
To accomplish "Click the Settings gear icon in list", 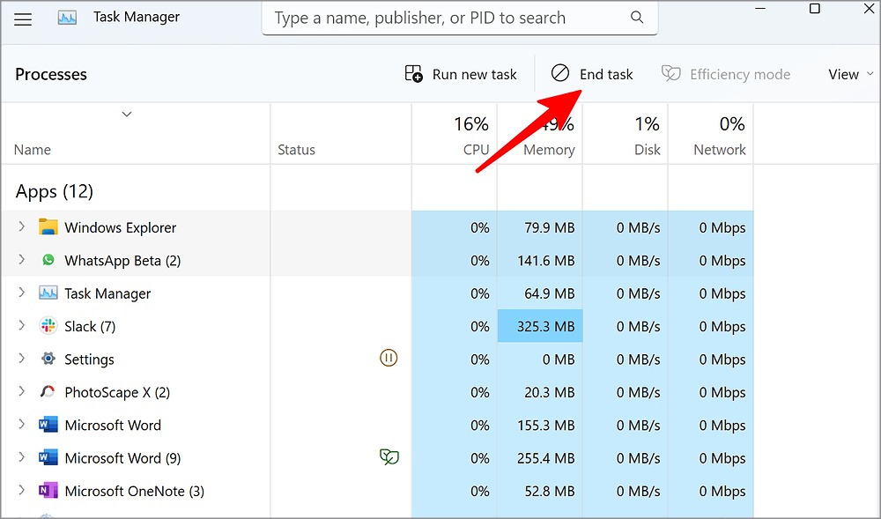I will (48, 360).
